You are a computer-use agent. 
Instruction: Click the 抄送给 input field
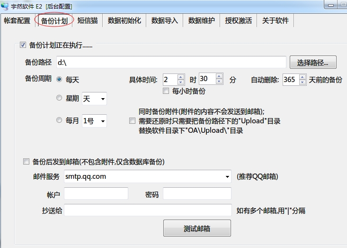click(148, 210)
